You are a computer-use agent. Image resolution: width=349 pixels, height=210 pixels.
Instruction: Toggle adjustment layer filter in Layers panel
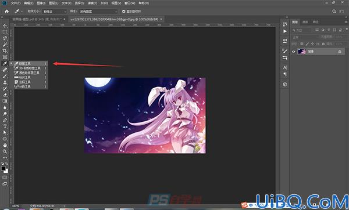point(323,30)
